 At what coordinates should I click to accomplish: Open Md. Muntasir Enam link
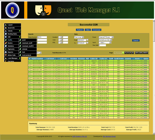pos(109,136)
